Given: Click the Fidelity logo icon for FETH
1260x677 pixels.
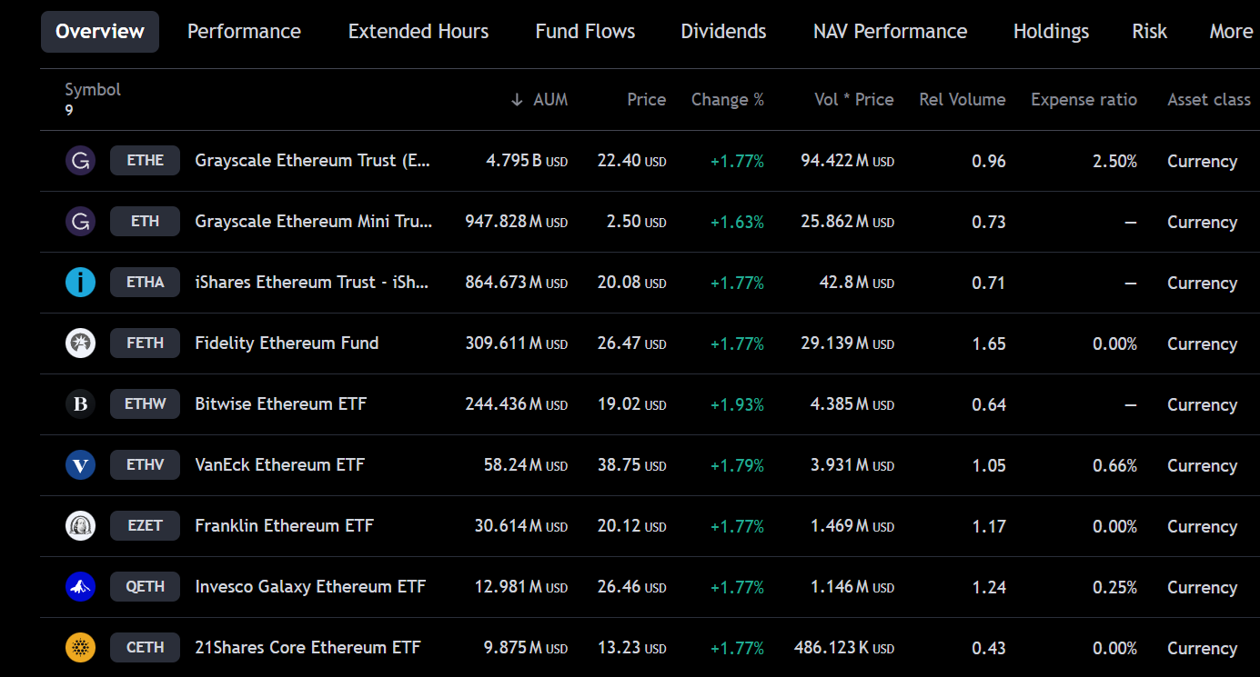Looking at the screenshot, I should point(80,343).
